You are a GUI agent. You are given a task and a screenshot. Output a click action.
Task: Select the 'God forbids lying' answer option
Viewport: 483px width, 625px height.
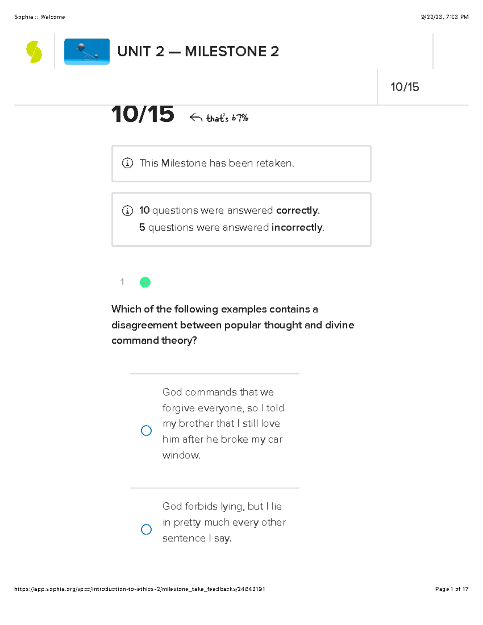[x=146, y=529]
